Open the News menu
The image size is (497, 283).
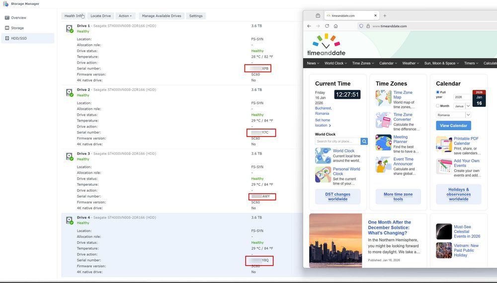tap(313, 64)
